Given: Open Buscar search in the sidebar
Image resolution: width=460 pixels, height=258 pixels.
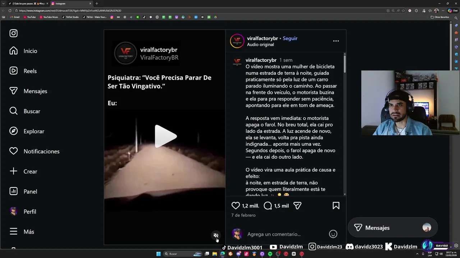Looking at the screenshot, I should (25, 111).
